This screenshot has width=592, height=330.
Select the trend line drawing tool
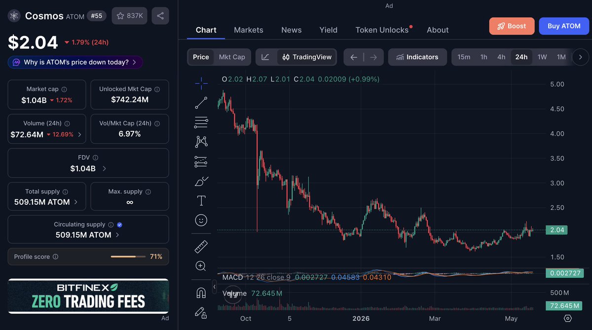201,103
